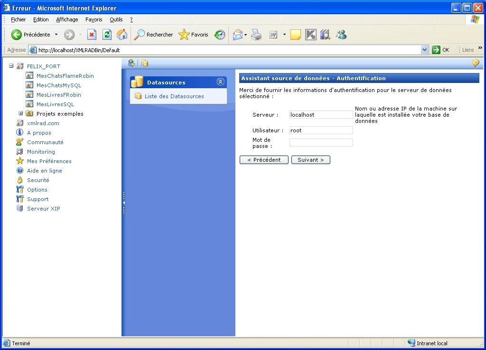Collapse the FELIX_PORT tree node
Viewport: 486px width, 350px height.
[x=11, y=66]
